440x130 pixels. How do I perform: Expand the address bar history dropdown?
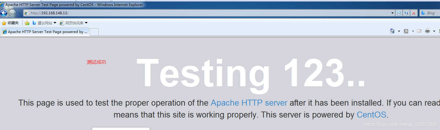coord(392,13)
